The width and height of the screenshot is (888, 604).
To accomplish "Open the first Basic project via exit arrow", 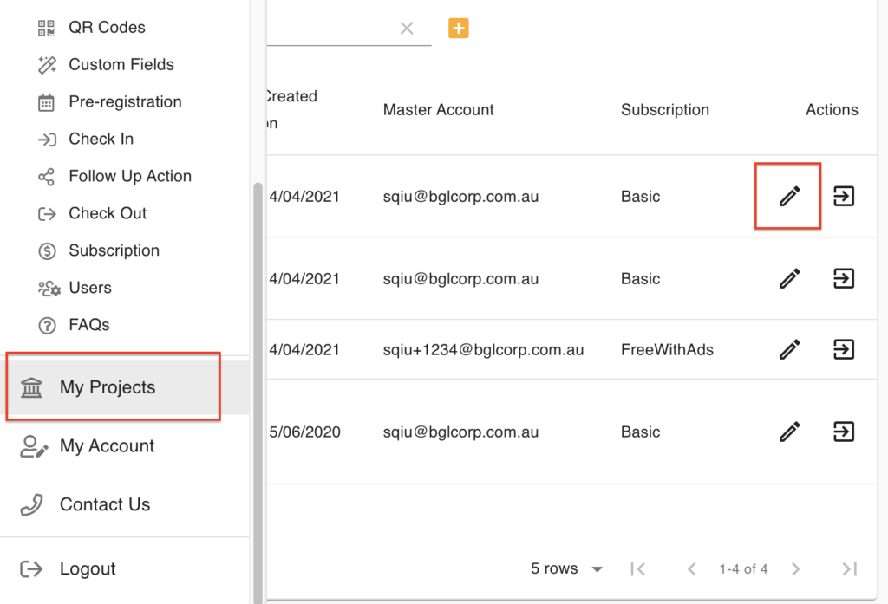I will tap(843, 196).
